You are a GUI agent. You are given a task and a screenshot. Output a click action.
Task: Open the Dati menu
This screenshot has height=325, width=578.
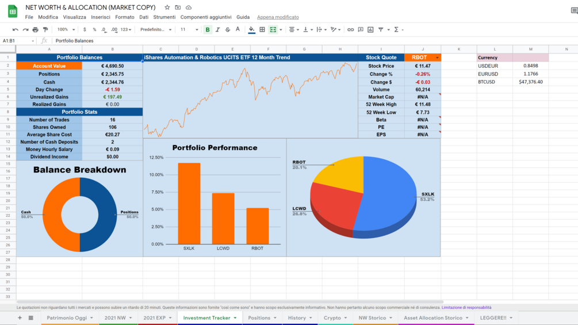click(x=144, y=17)
